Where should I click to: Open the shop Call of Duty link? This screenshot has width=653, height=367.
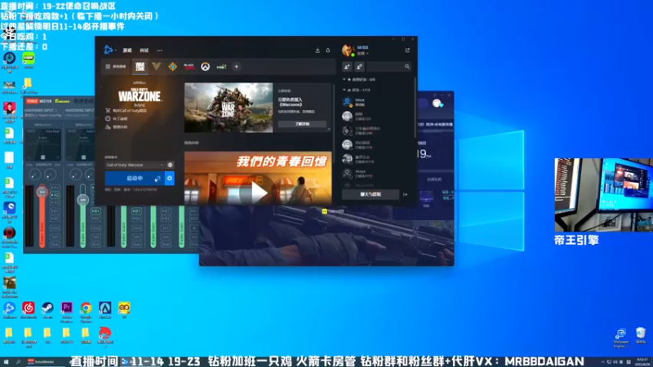pos(127,111)
